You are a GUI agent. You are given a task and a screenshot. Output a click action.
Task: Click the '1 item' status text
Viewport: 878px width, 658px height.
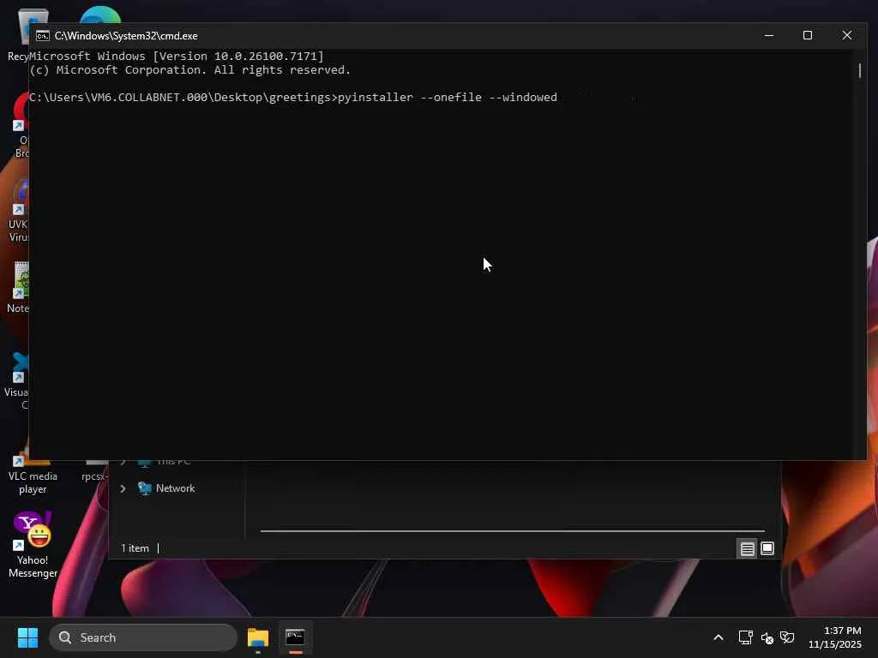point(135,548)
